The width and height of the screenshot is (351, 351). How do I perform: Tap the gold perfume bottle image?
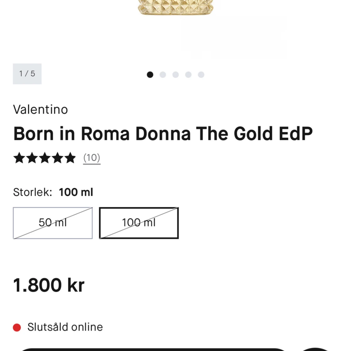(x=175, y=7)
